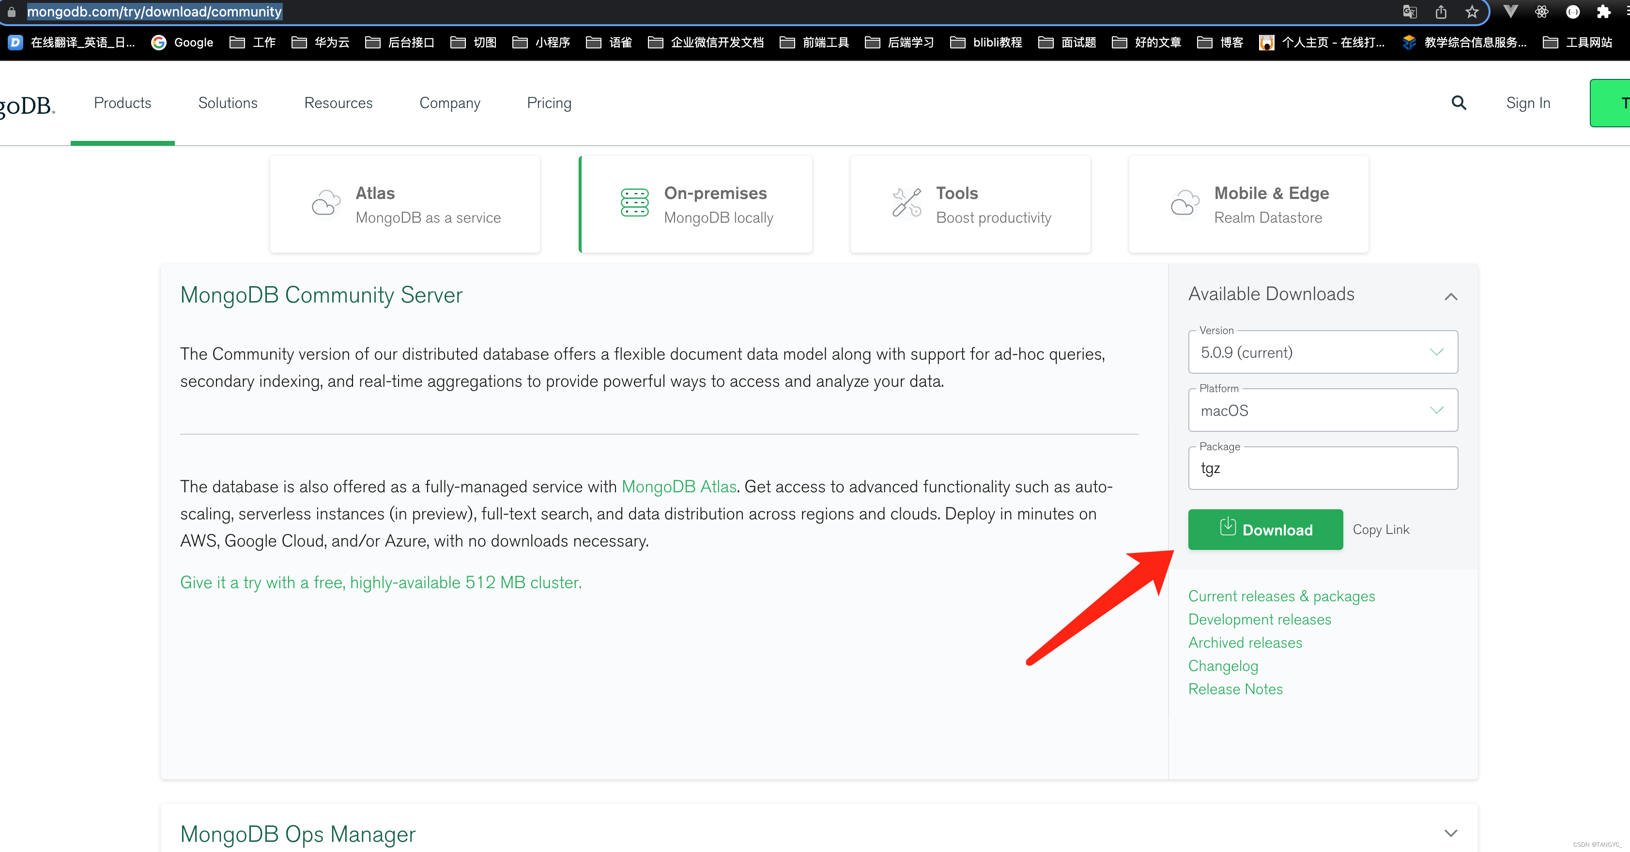Select the On-premises MongoDB locally tab
This screenshot has width=1630, height=852.
click(695, 204)
